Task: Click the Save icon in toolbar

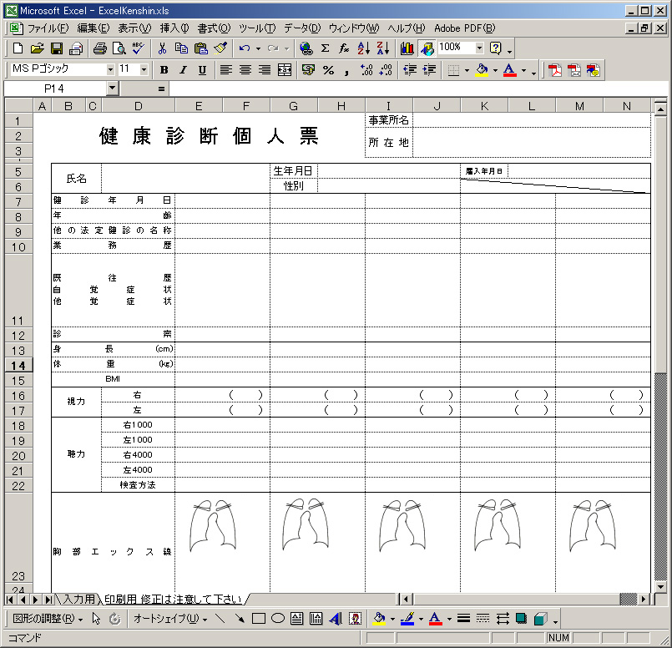Action: pos(57,48)
